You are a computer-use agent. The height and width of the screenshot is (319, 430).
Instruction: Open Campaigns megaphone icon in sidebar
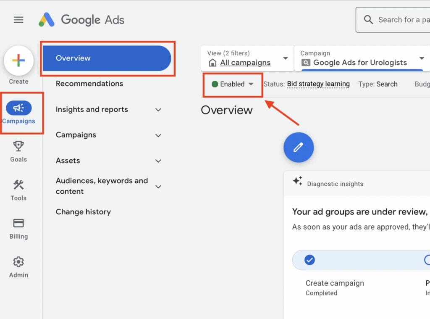(18, 108)
